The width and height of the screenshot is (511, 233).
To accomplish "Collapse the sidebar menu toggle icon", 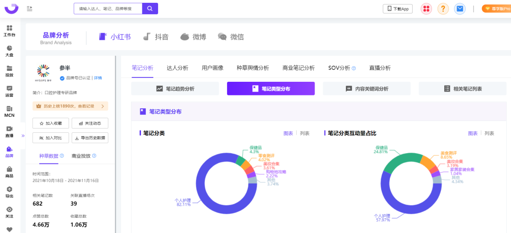I will click(x=30, y=9).
